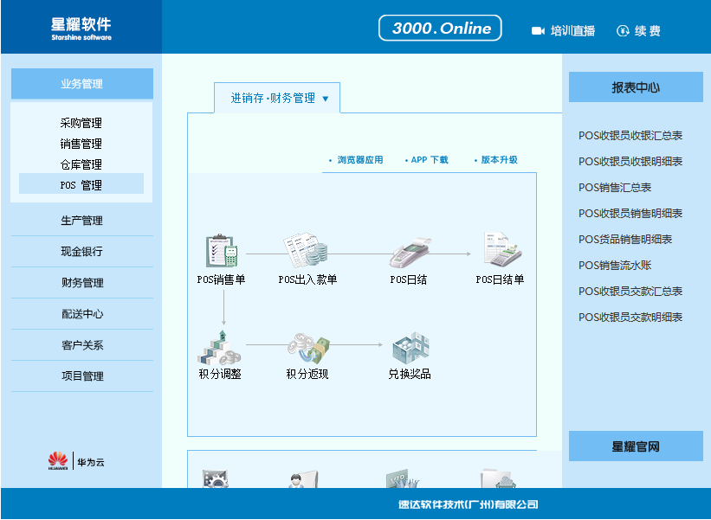This screenshot has height=520, width=711.
Task: Click the 星耀软件 Starshine logo
Action: tap(81, 29)
